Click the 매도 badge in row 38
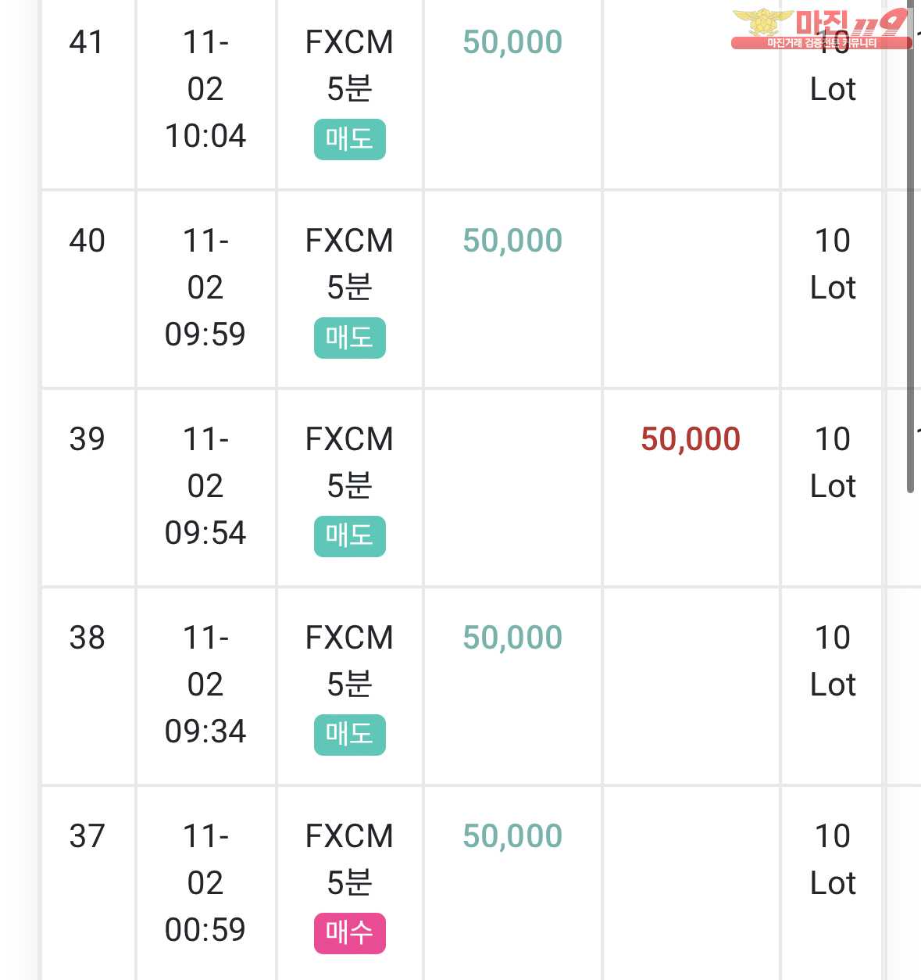 click(x=349, y=735)
